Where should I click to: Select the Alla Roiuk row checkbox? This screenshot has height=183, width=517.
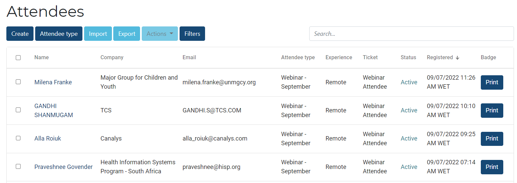pyautogui.click(x=18, y=138)
